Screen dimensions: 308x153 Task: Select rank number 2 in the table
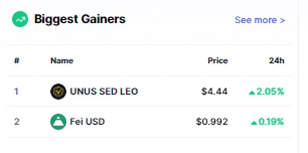[x=17, y=122]
